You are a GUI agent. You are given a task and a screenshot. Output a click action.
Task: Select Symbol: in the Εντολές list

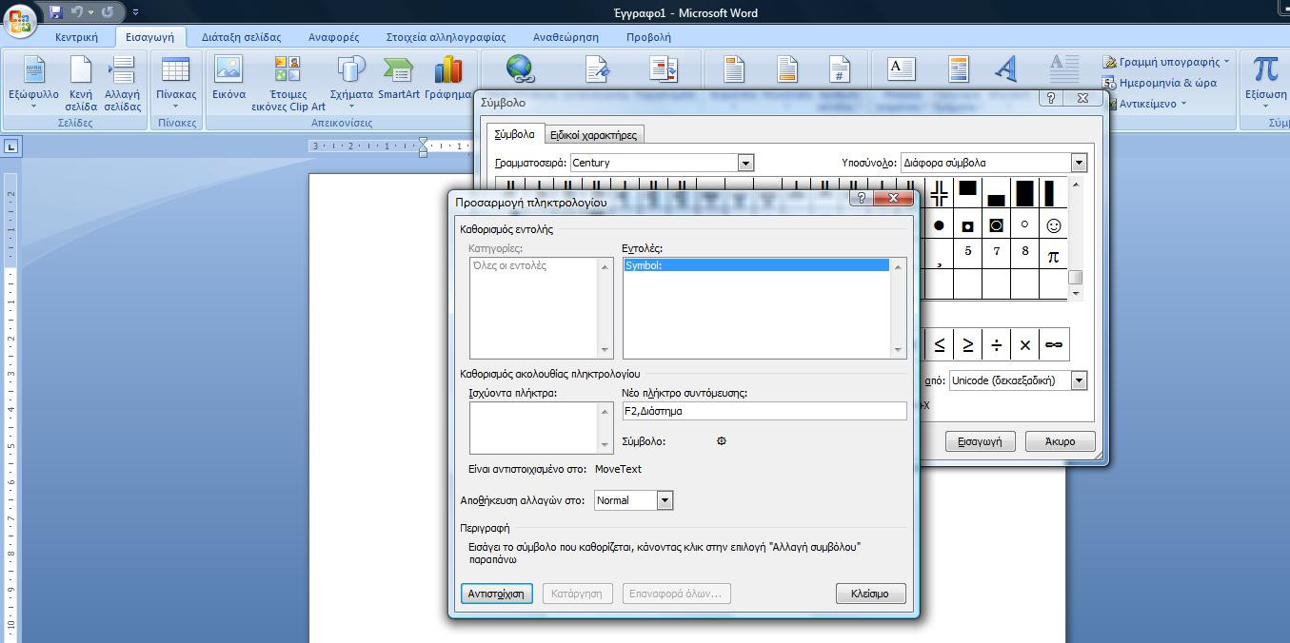[x=756, y=265]
